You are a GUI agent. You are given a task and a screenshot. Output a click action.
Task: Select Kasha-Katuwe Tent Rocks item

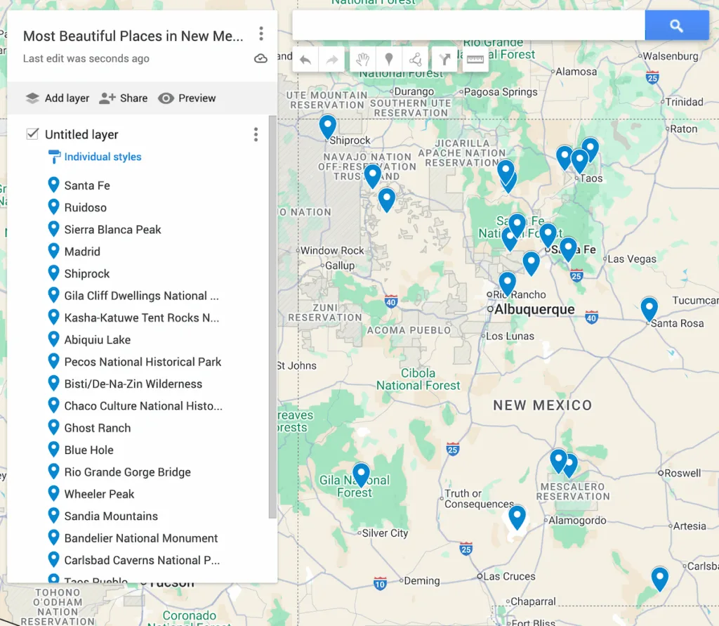142,318
